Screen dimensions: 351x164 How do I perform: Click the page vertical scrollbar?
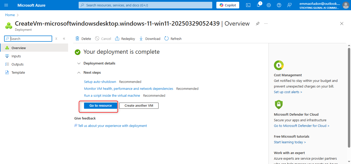tap(349, 97)
